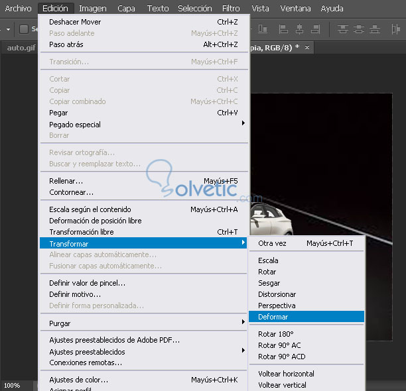Screen dimensions: 406x391
Task: Choose Voltear horizontal
Action: click(x=306, y=374)
